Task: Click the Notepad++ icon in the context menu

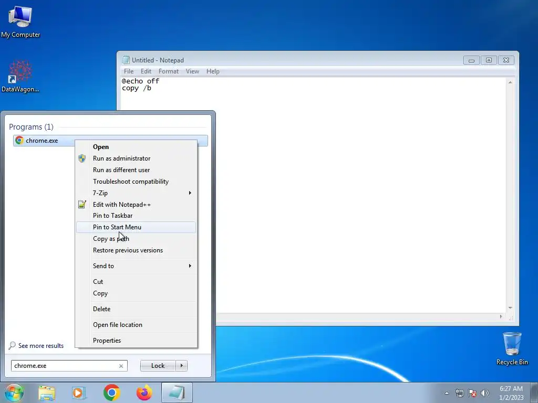Action: point(82,204)
